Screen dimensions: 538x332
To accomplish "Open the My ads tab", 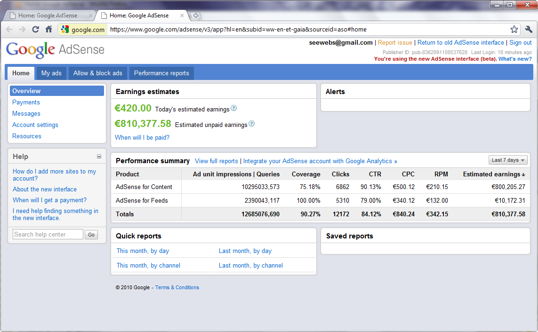I will tap(51, 73).
